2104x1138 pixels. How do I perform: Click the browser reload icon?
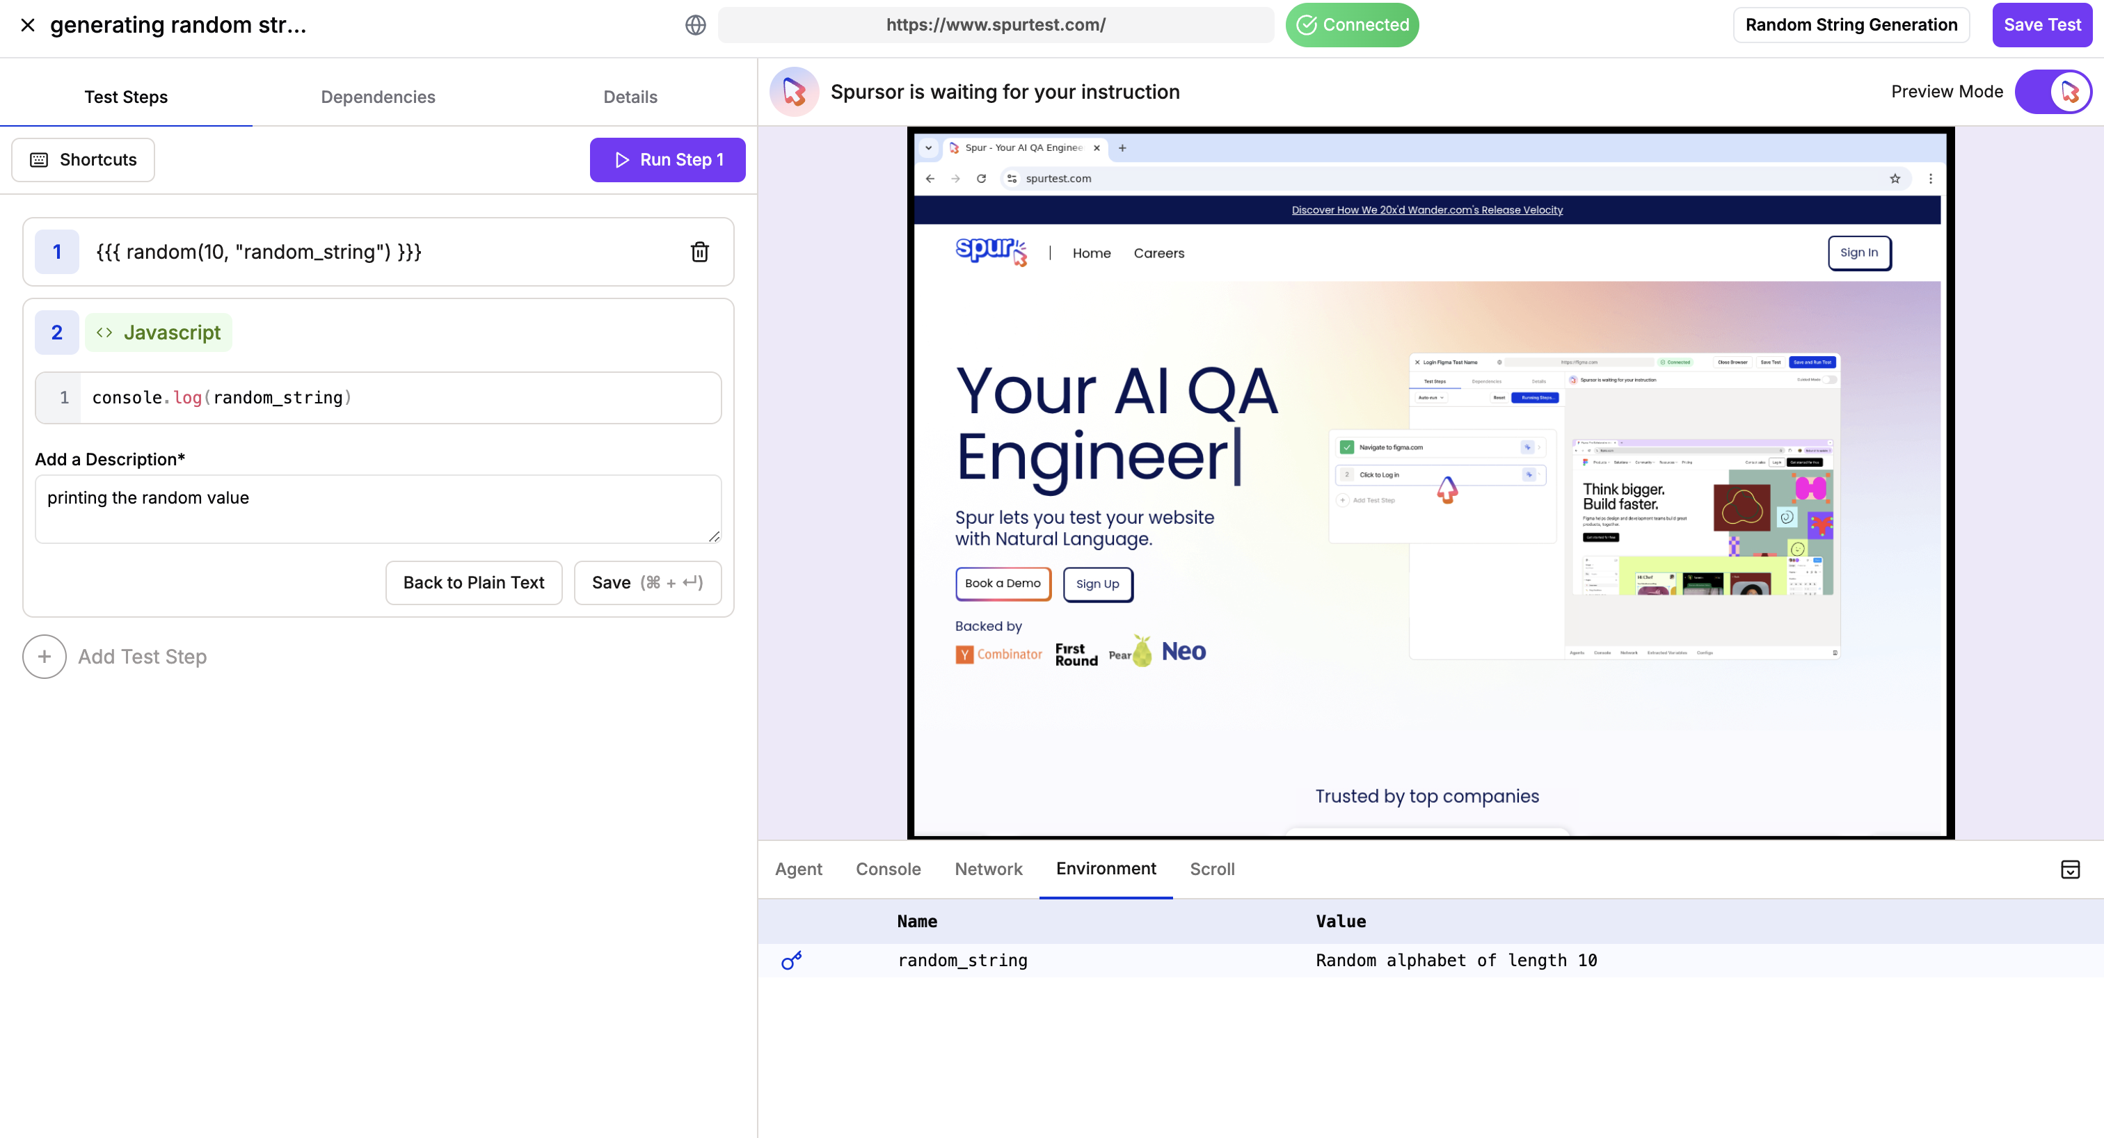(x=981, y=179)
